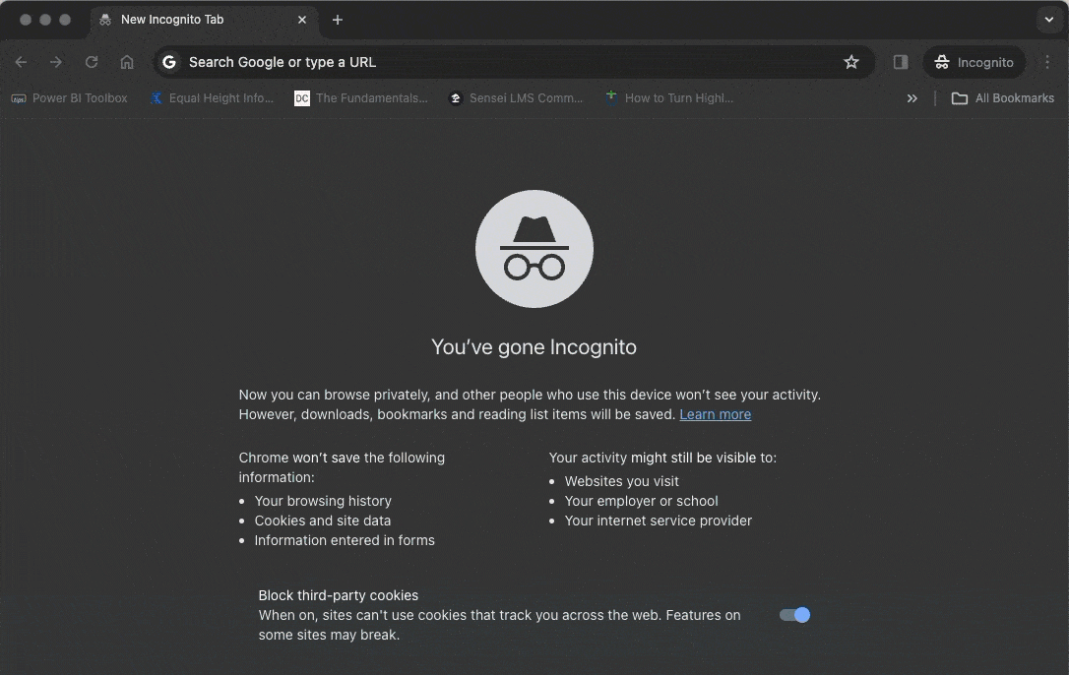Click "Your employer or school" bullet
This screenshot has width=1069, height=675.
(x=641, y=501)
